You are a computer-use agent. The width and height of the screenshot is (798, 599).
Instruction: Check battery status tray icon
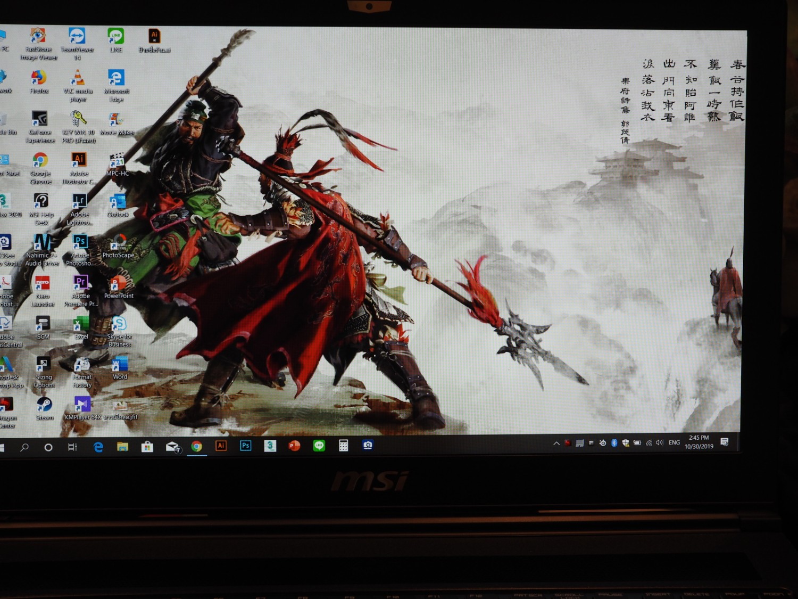[x=637, y=442]
